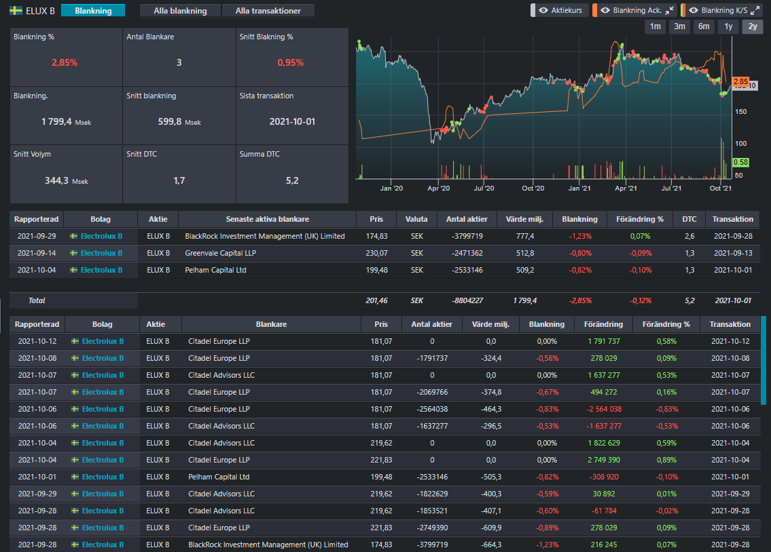Set the chart range to 3m
The width and height of the screenshot is (771, 552).
[x=679, y=26]
